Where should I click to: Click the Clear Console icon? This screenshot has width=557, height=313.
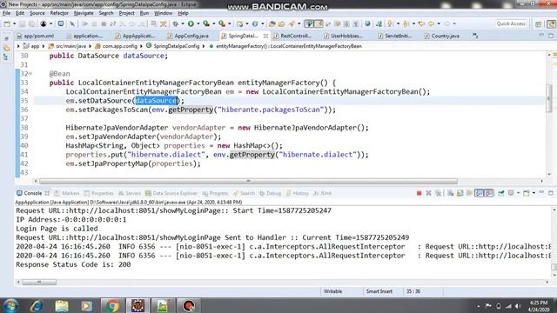pyautogui.click(x=451, y=193)
